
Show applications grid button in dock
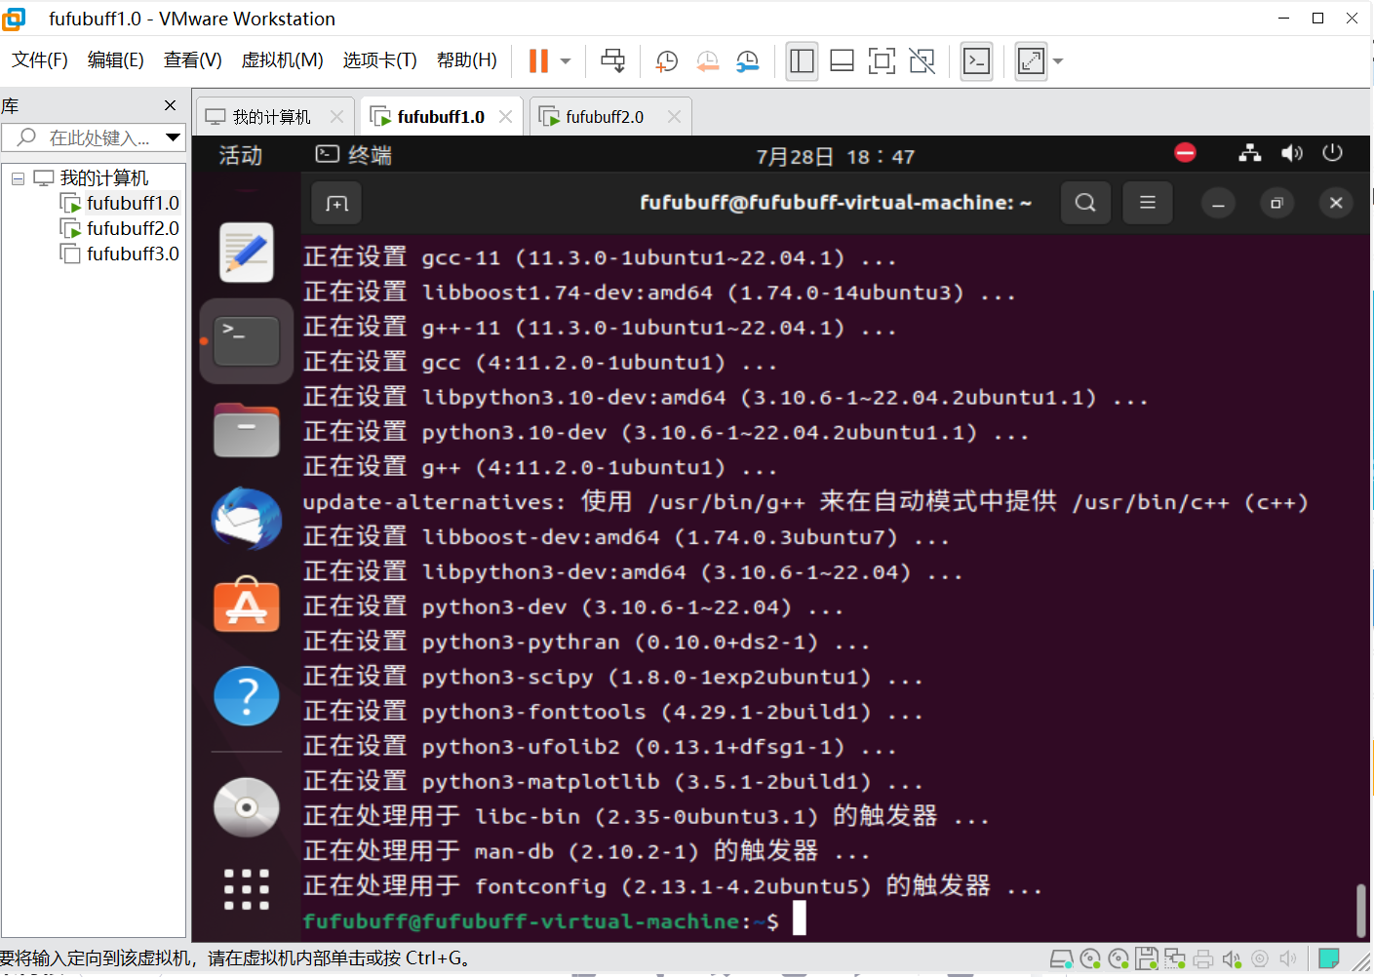coord(247,889)
